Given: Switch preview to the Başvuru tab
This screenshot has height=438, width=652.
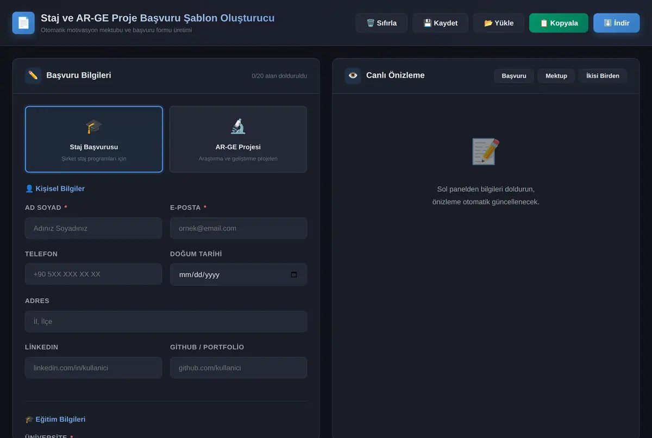Looking at the screenshot, I should [x=514, y=76].
